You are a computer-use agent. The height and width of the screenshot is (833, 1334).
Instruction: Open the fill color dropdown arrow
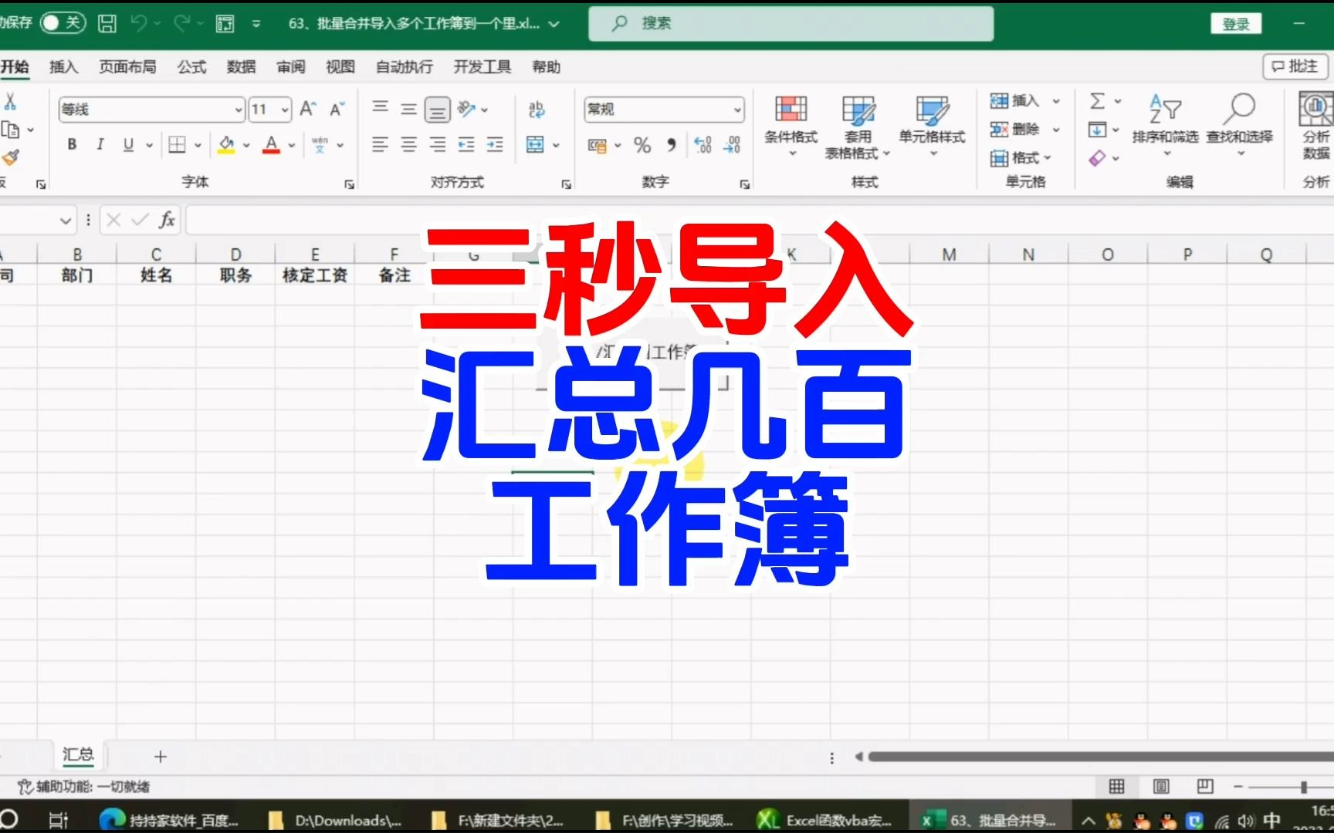[246, 145]
